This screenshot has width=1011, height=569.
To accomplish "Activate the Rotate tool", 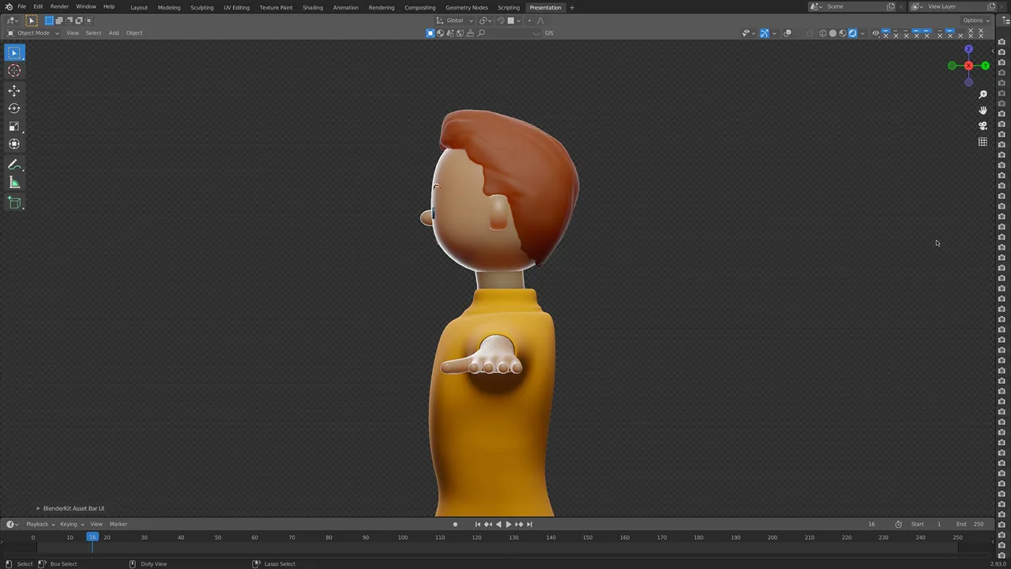I will coord(14,108).
